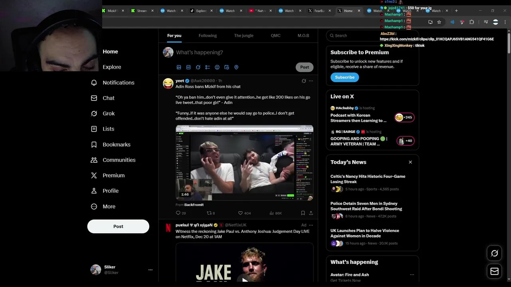
Task: Click the Grok enhance icon in composer
Action: tap(198, 67)
